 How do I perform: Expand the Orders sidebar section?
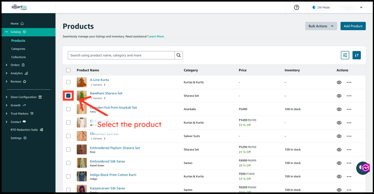15,65
